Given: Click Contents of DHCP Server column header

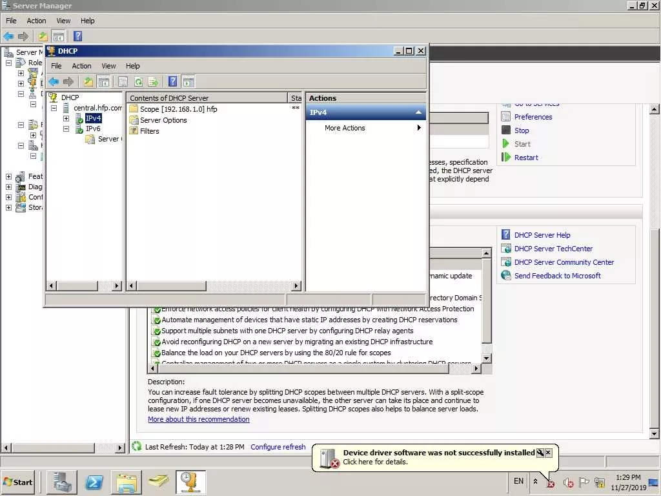Looking at the screenshot, I should (x=207, y=98).
